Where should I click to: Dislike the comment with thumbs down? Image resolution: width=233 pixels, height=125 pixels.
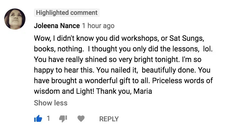[63, 119]
